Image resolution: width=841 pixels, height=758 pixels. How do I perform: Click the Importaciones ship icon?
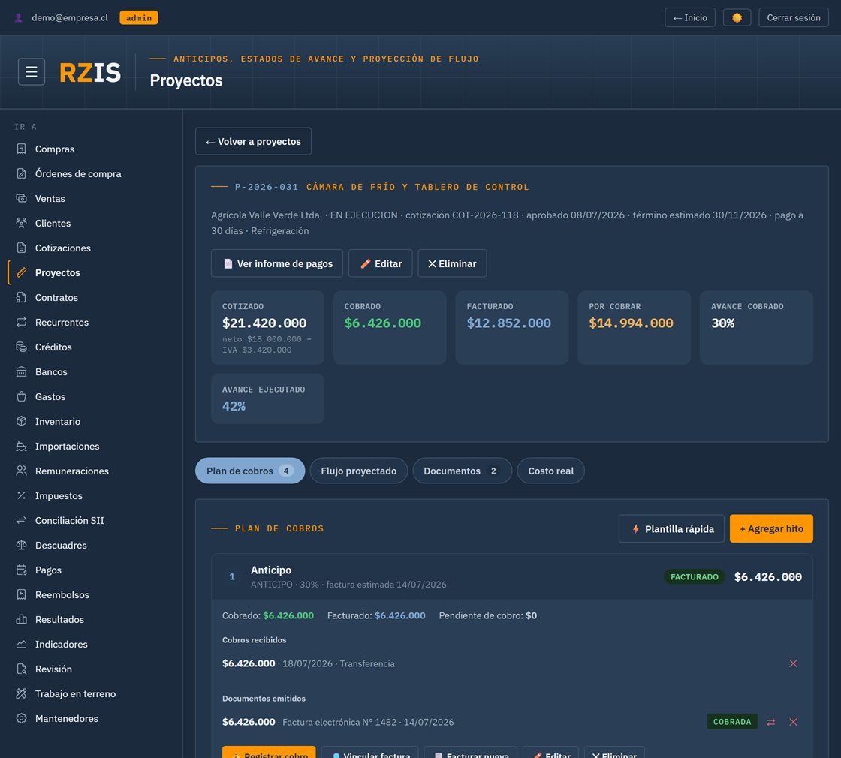point(22,446)
